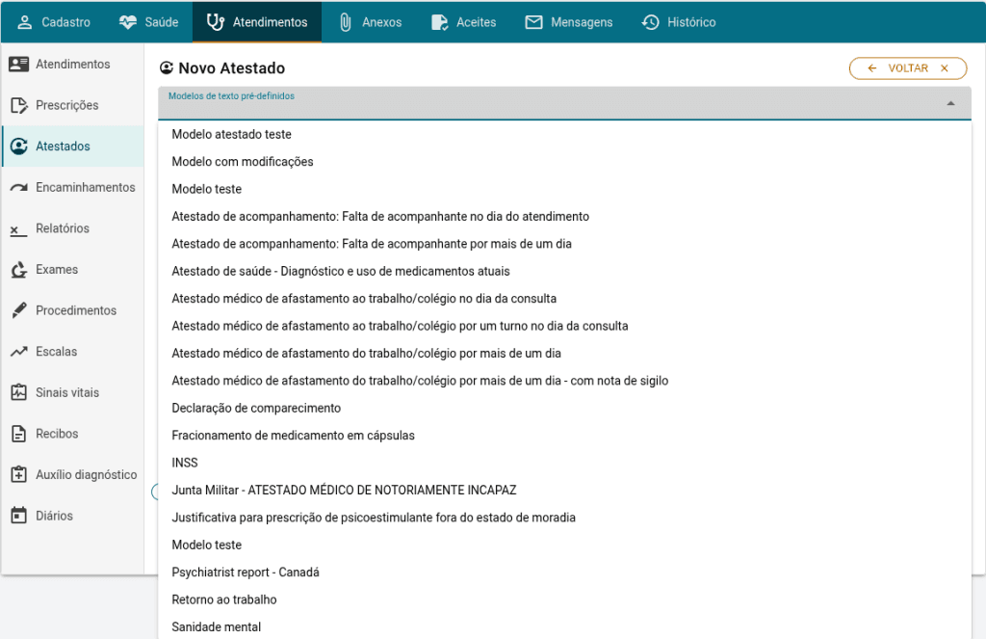986x639 pixels.
Task: Open Sinais vitais in the sidebar
Action: coord(73,392)
